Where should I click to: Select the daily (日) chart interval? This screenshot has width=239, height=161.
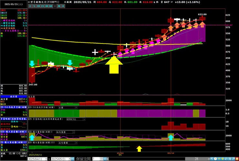55,6
